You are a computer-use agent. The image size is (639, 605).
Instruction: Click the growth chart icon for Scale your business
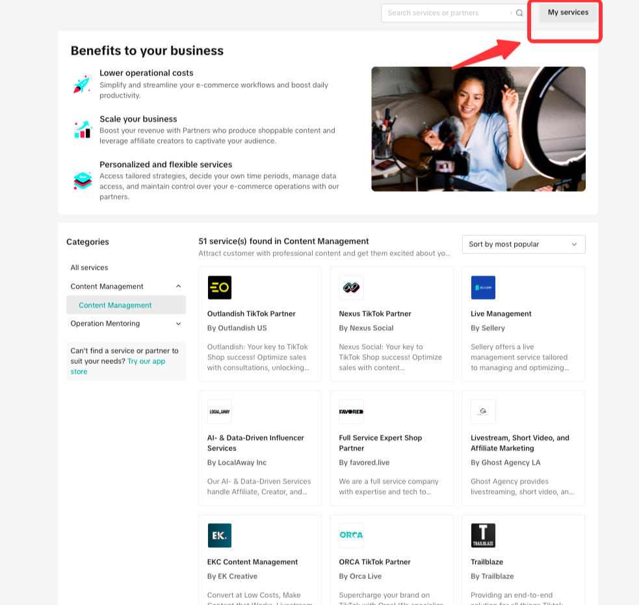point(83,129)
